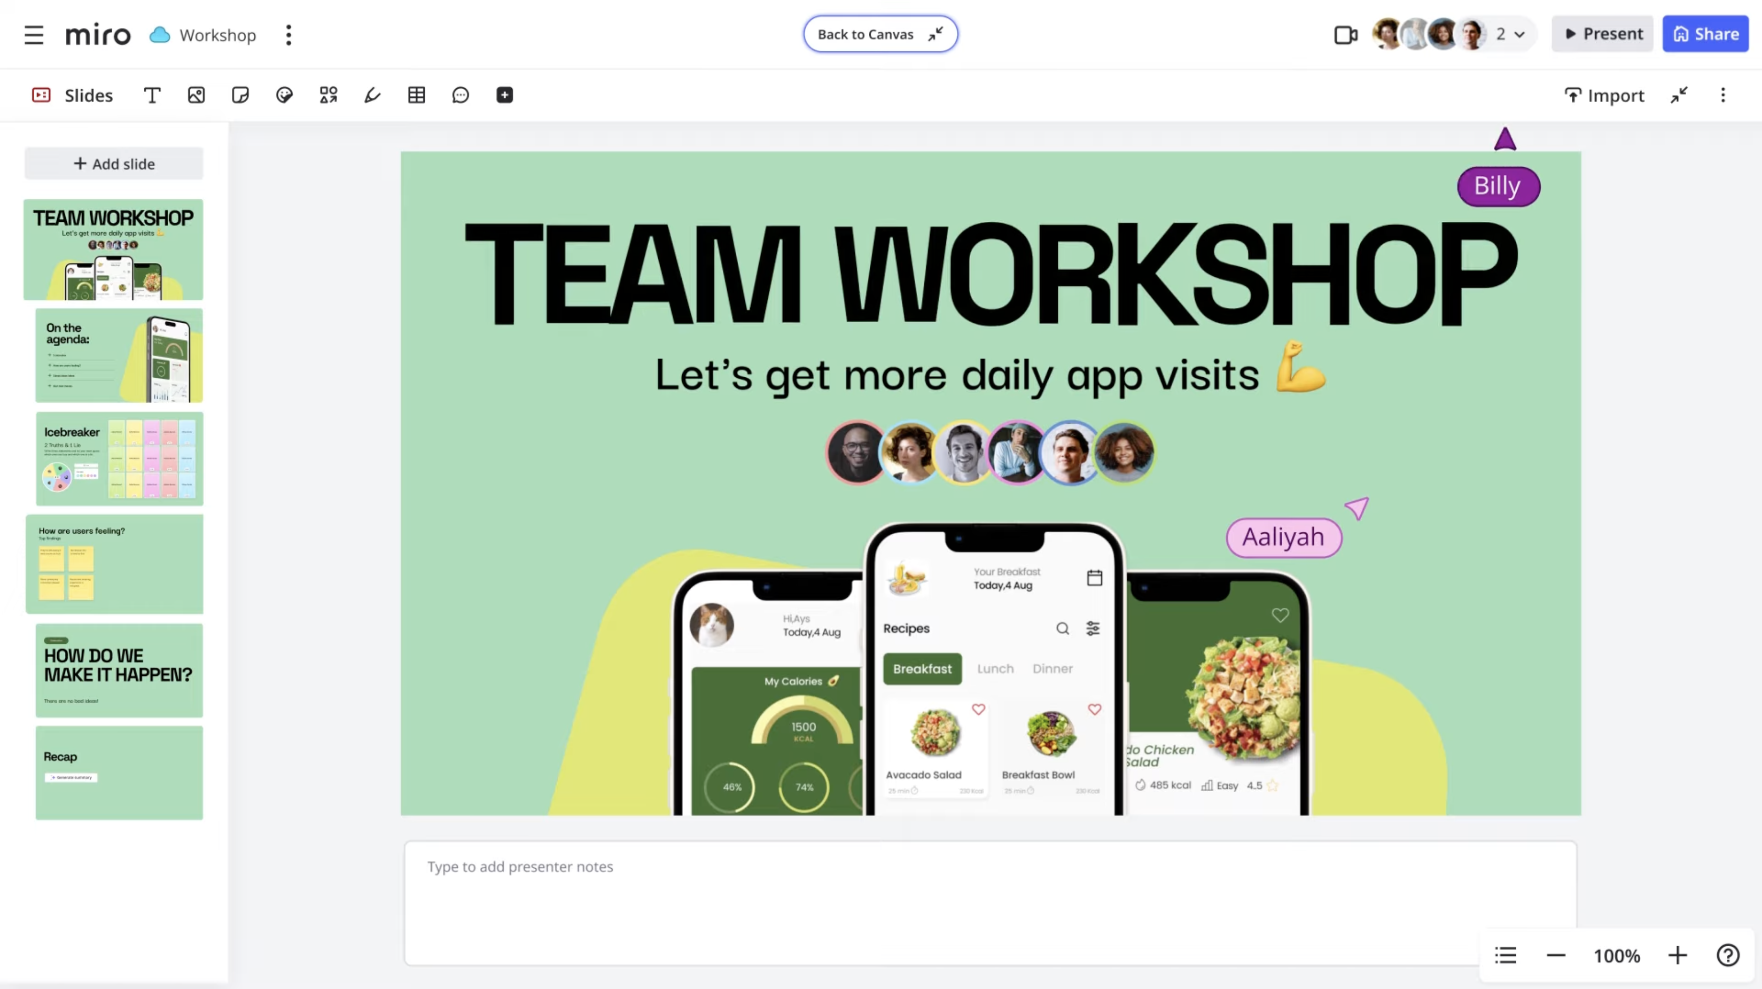Viewport: 1762px width, 989px height.
Task: Click the Add more plus icon
Action: click(x=505, y=95)
